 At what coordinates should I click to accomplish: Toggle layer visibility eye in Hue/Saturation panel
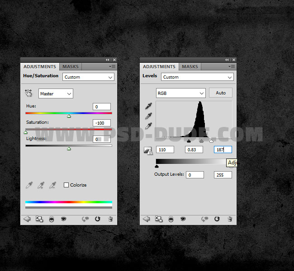(x=64, y=219)
